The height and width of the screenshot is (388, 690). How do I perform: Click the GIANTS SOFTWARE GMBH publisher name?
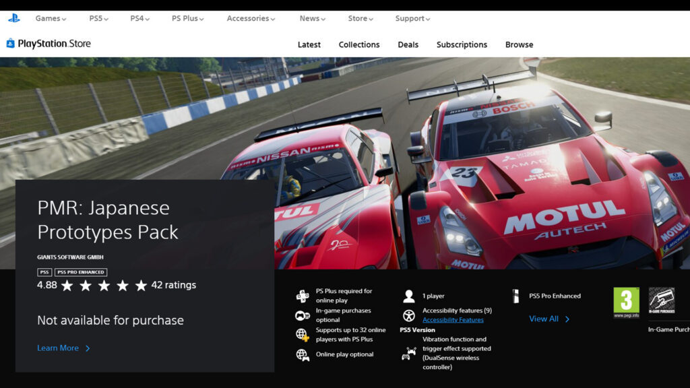click(x=70, y=257)
